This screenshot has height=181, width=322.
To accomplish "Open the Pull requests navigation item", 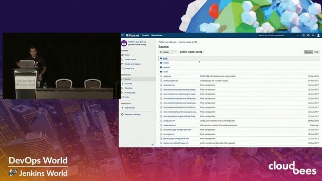I will (130, 93).
